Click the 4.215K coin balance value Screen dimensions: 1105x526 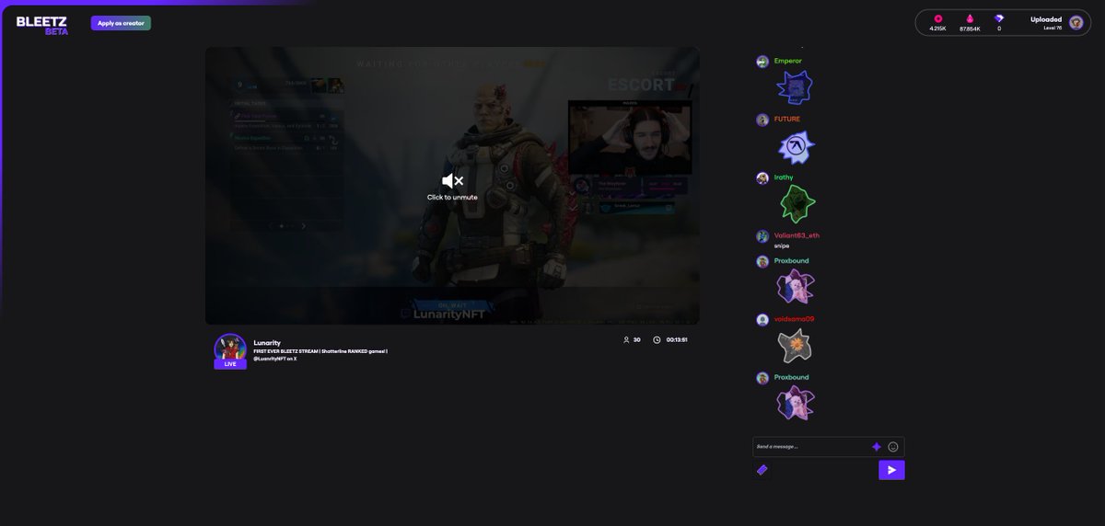pyautogui.click(x=937, y=29)
